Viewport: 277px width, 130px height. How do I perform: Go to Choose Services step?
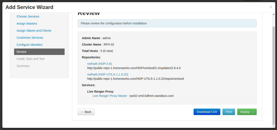tap(28, 16)
